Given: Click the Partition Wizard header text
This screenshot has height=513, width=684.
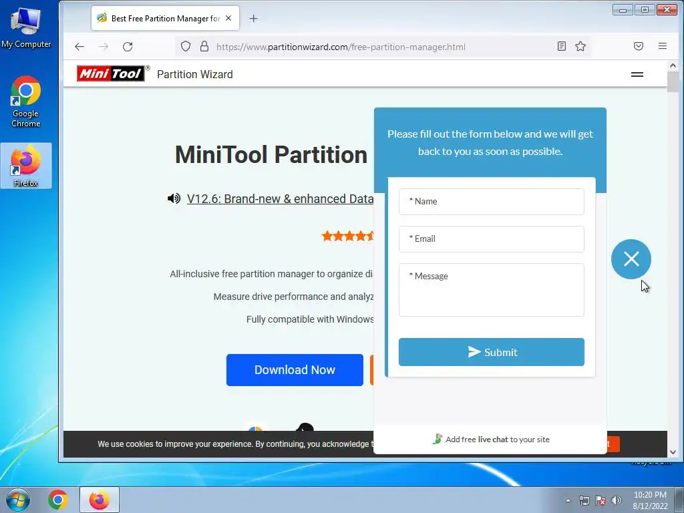Looking at the screenshot, I should 195,75.
